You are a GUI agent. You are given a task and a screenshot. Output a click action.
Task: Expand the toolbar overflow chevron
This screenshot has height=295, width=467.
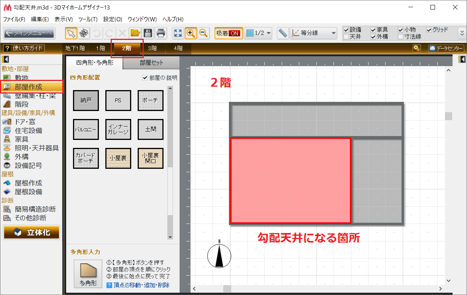click(462, 33)
